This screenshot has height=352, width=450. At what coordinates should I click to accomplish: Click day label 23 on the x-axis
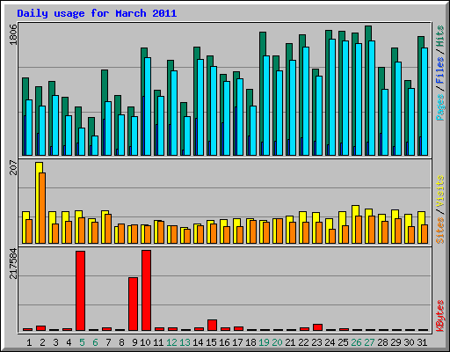(x=316, y=342)
